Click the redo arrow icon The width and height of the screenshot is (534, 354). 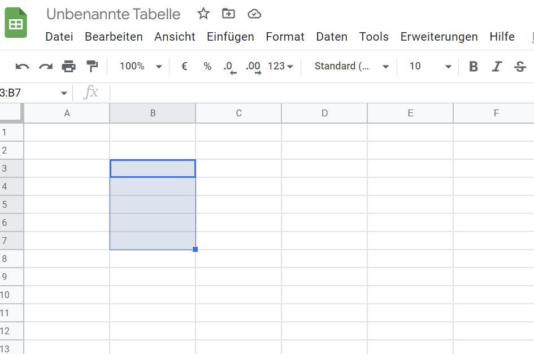pyautogui.click(x=45, y=67)
